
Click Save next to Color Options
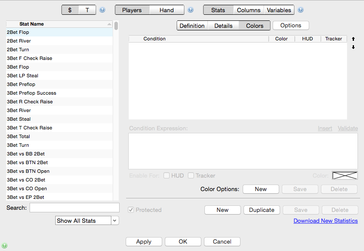[x=300, y=189]
